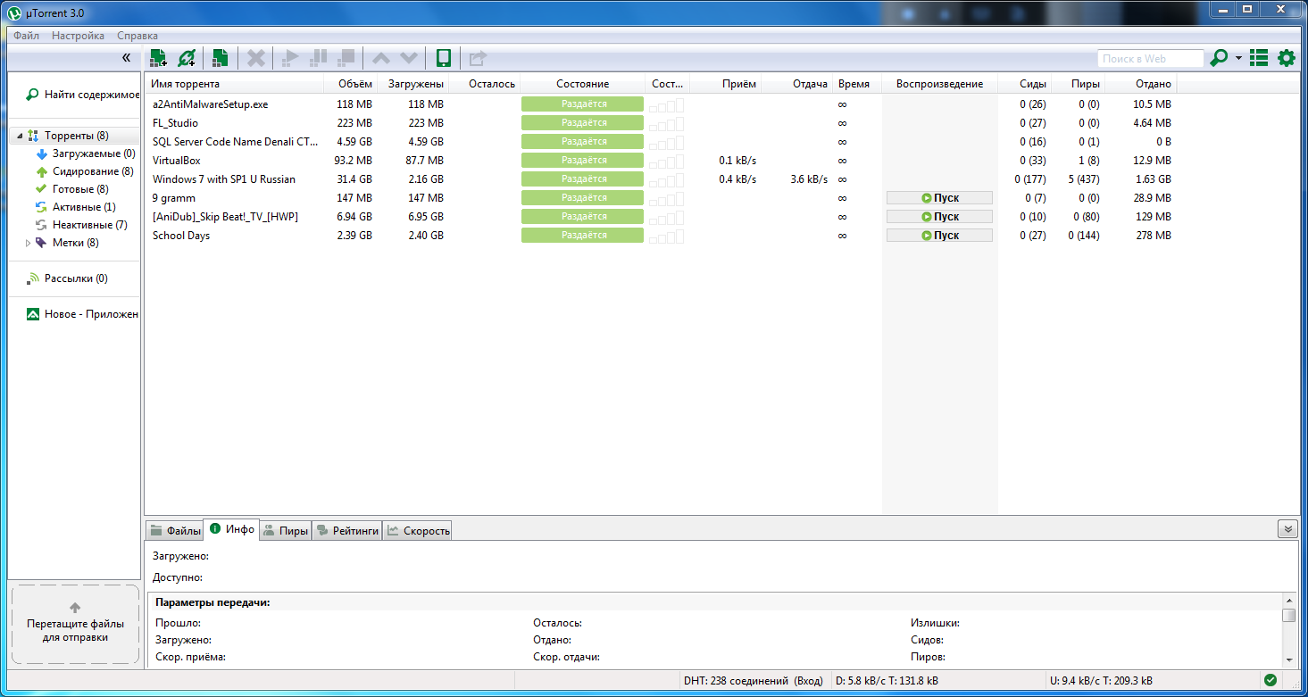Click the 'Раздаётся' progress bar for FL_Studio
The image size is (1308, 697).
(x=583, y=123)
